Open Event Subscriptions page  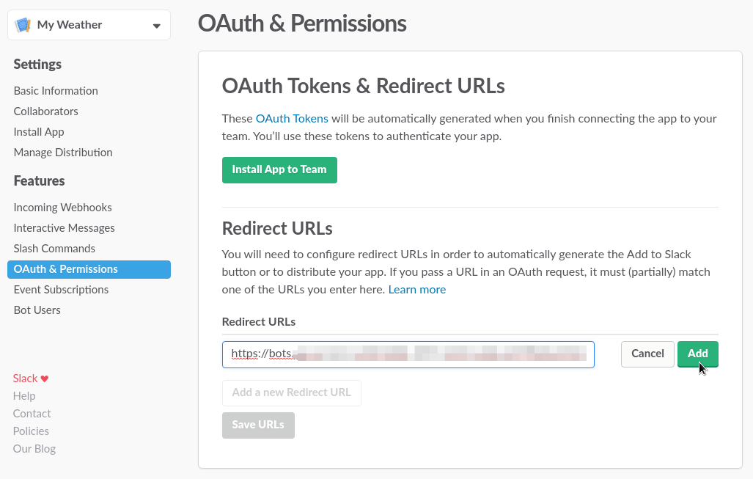pos(61,290)
